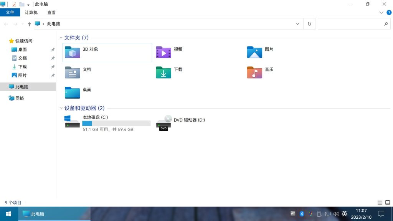This screenshot has height=221, width=393.
Task: Open the Bluetooth icon in the system tray
Action: point(302,214)
